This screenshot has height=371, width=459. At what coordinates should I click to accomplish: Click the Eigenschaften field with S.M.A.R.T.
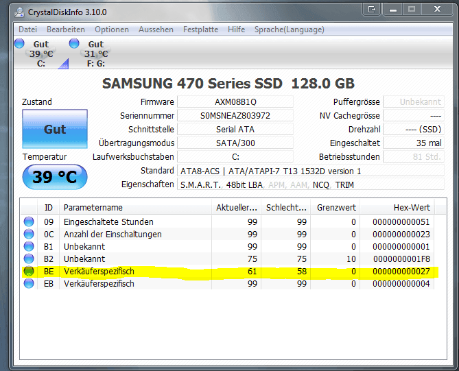(311, 184)
